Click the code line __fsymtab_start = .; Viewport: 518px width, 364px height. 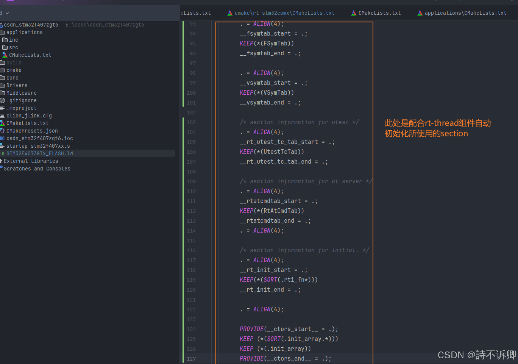(x=273, y=34)
